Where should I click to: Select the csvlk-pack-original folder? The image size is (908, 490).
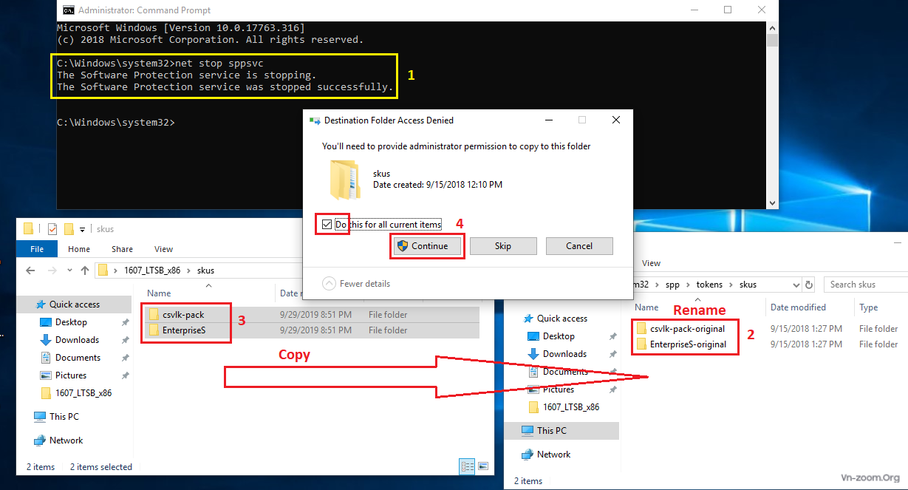[x=687, y=329]
